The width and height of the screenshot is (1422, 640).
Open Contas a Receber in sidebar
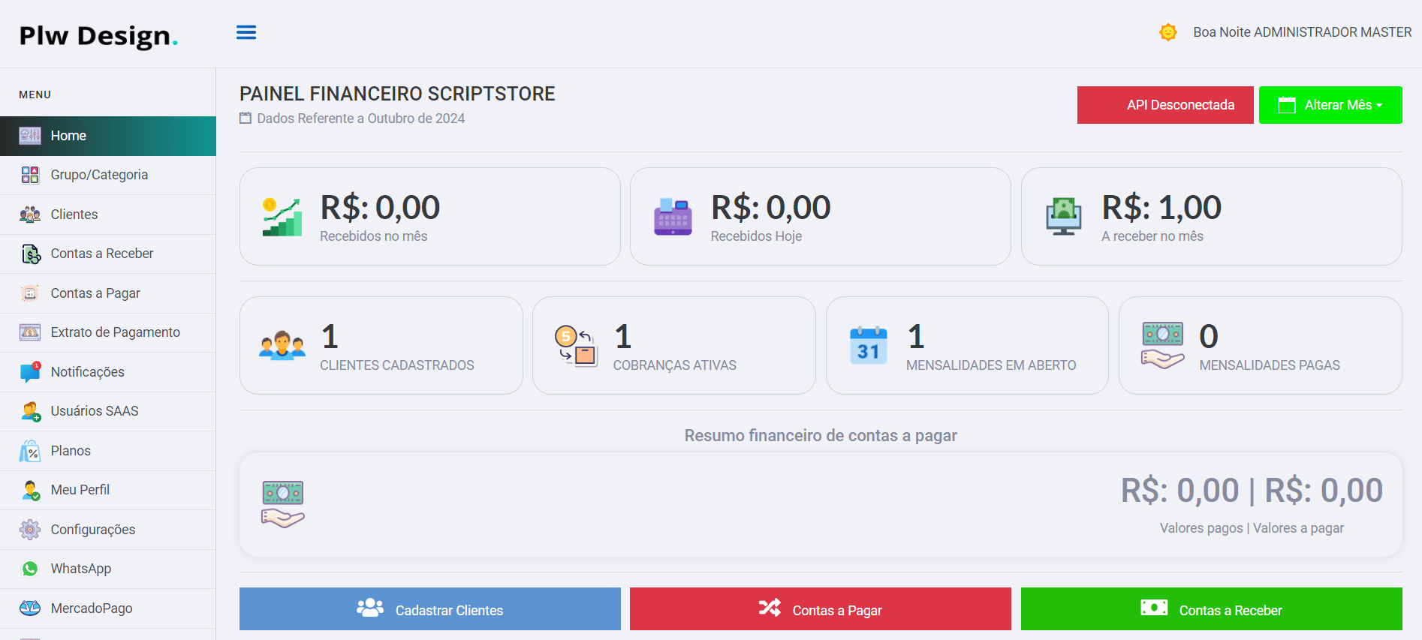[101, 254]
